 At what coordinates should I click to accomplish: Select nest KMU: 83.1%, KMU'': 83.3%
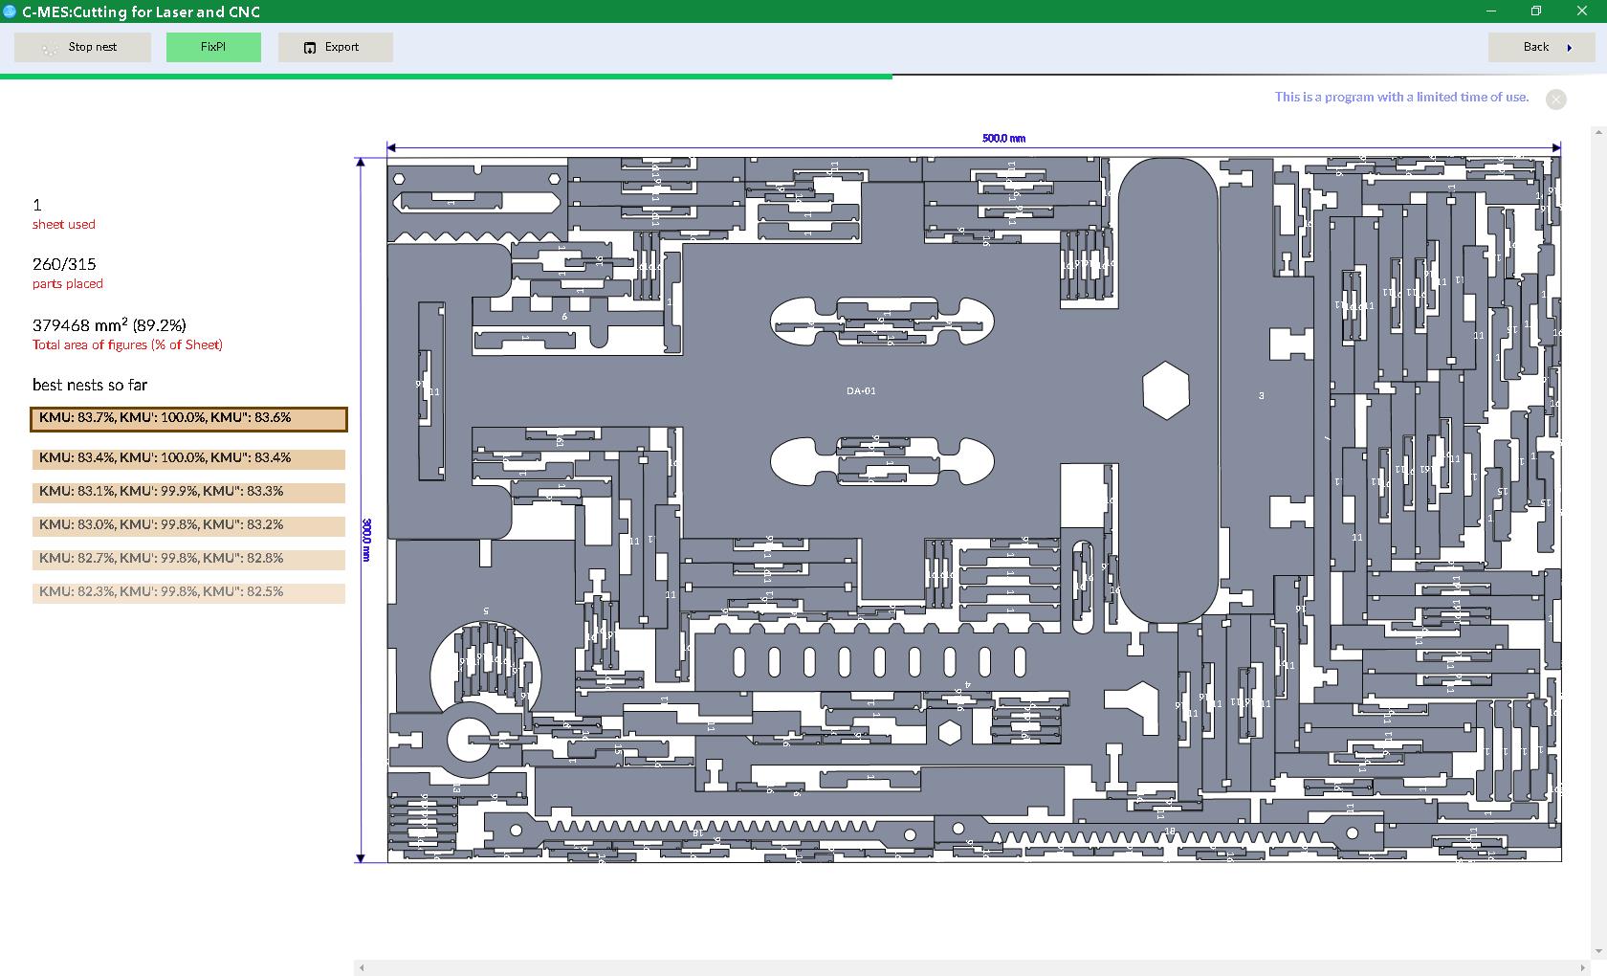coord(188,492)
